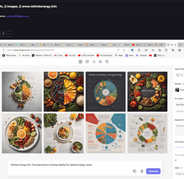
Task: Open the Gmail bookmark
Action: (x=58, y=55)
